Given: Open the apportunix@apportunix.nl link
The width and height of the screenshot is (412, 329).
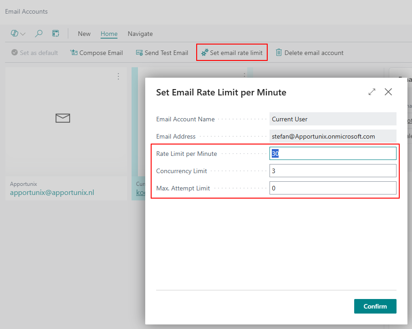Looking at the screenshot, I should (x=52, y=193).
